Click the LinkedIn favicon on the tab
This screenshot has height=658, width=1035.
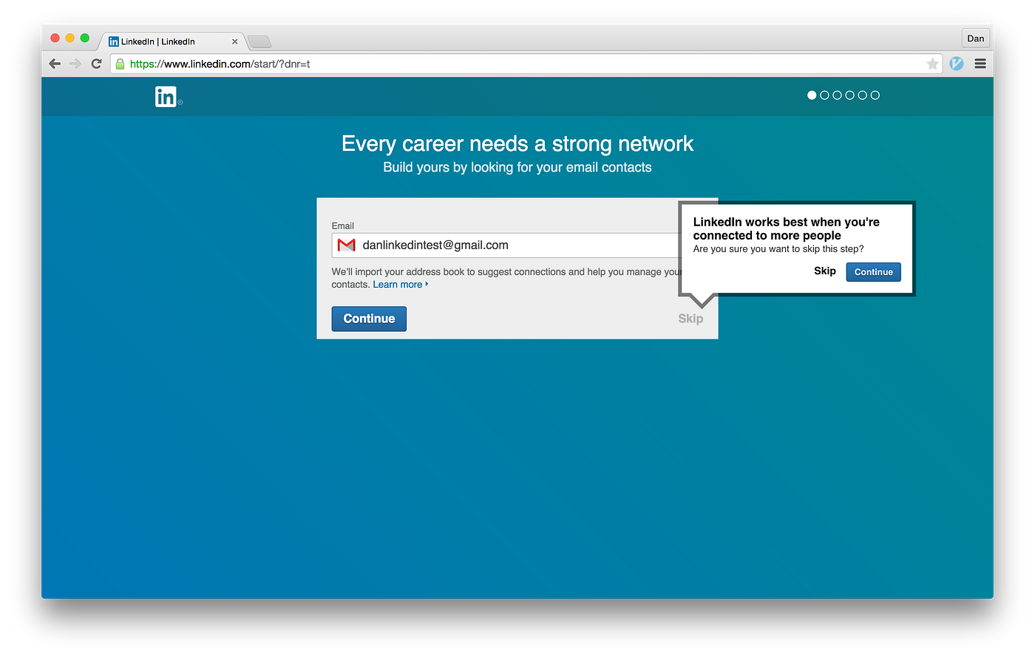click(114, 41)
